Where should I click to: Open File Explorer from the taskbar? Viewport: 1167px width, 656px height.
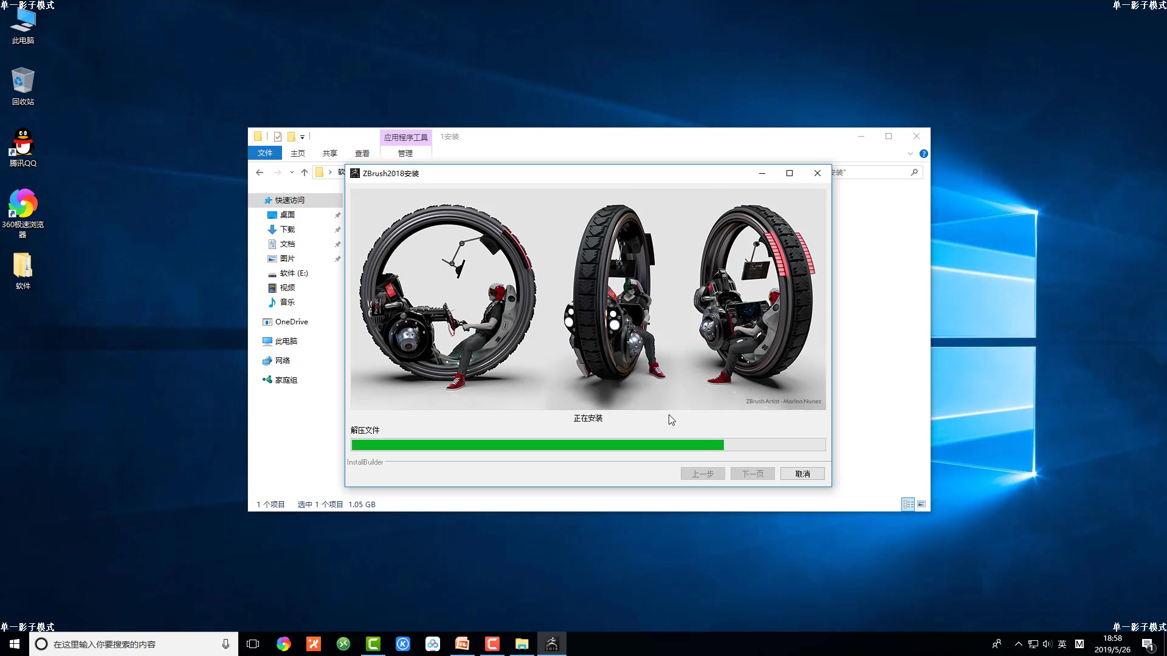pos(522,644)
